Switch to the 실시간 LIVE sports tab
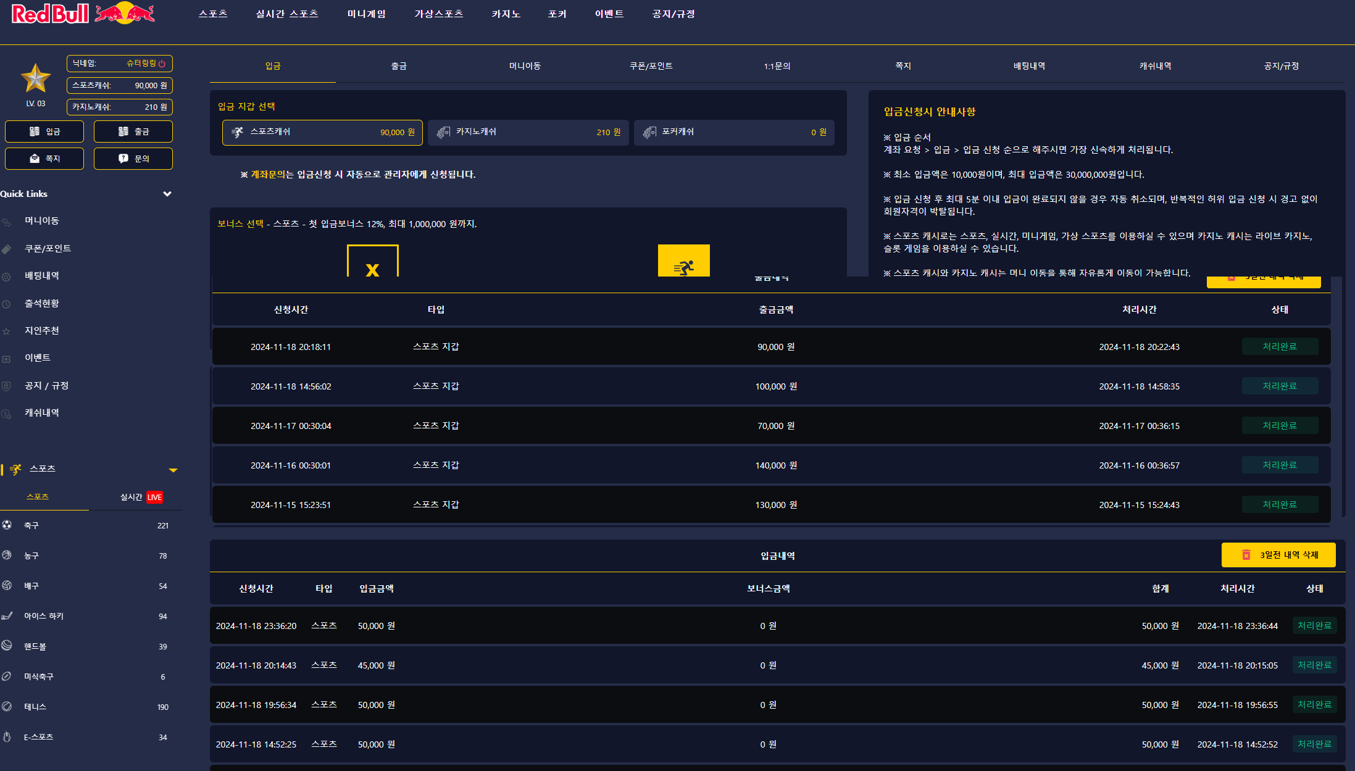 141,497
